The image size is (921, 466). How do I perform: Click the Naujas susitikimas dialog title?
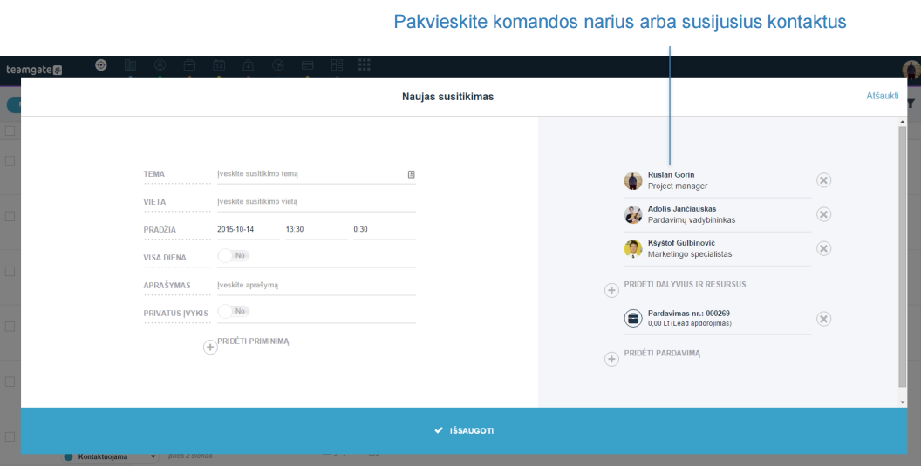pos(448,97)
